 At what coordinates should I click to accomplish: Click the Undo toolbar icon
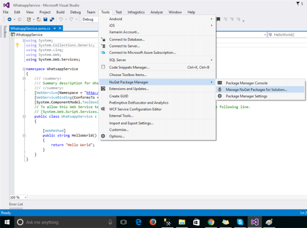(x=61, y=19)
